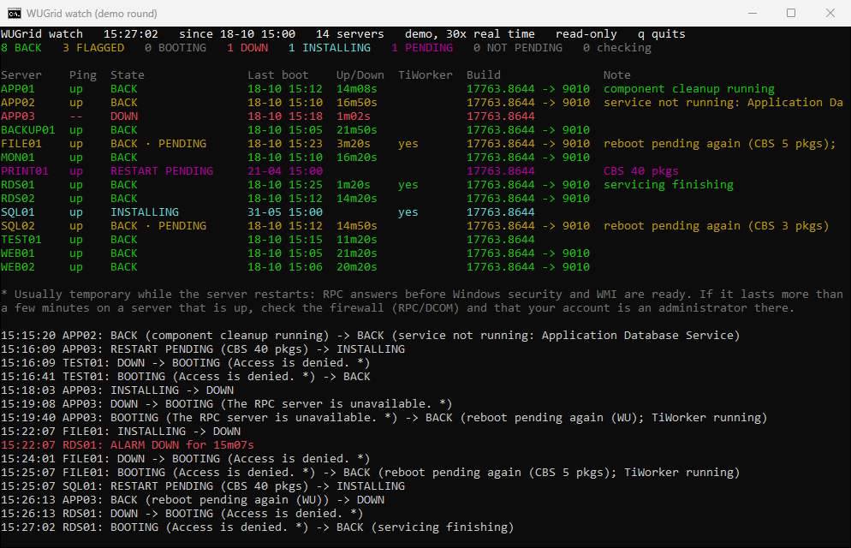Click the 'Note' column header
851x548 pixels.
[617, 74]
